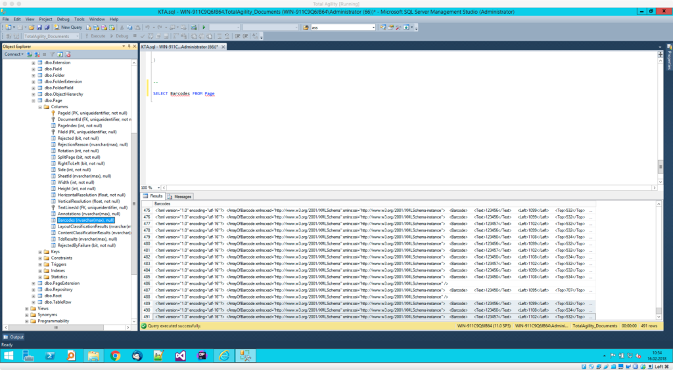673x370 pixels.
Task: Pin the Object Explorer panel with pushpin
Action: 129,47
